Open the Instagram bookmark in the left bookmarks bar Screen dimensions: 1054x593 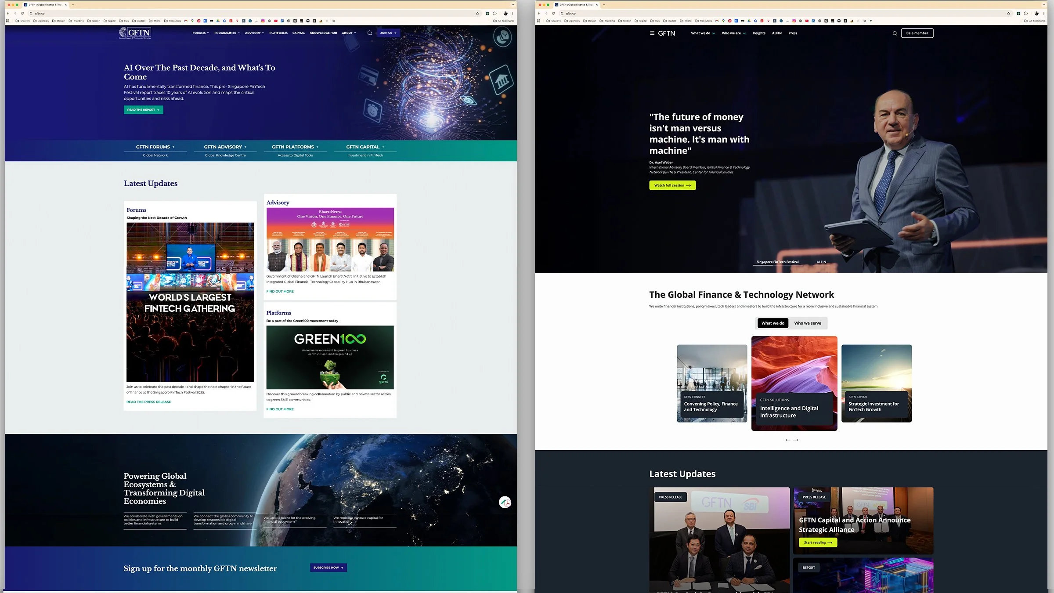pos(263,21)
